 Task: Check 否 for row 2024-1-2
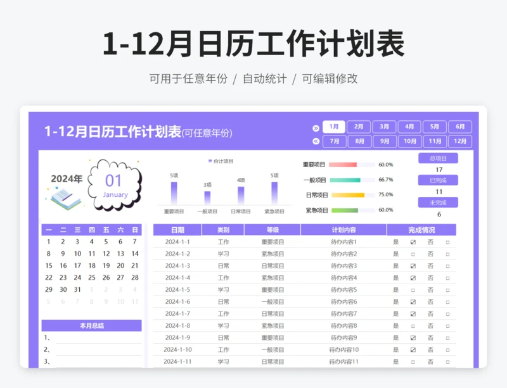pos(448,254)
